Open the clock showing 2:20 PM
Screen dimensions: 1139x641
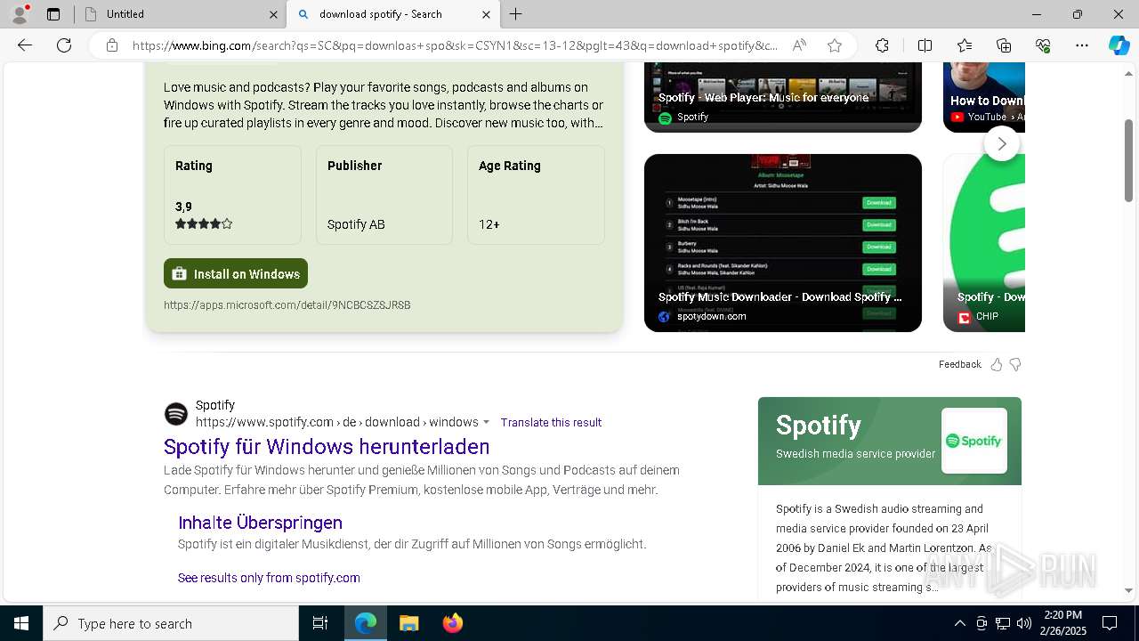[1062, 623]
